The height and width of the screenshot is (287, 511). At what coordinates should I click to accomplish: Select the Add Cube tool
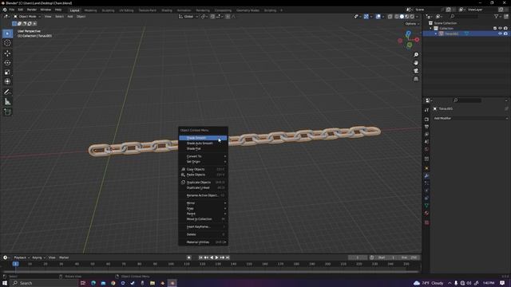coord(7,112)
